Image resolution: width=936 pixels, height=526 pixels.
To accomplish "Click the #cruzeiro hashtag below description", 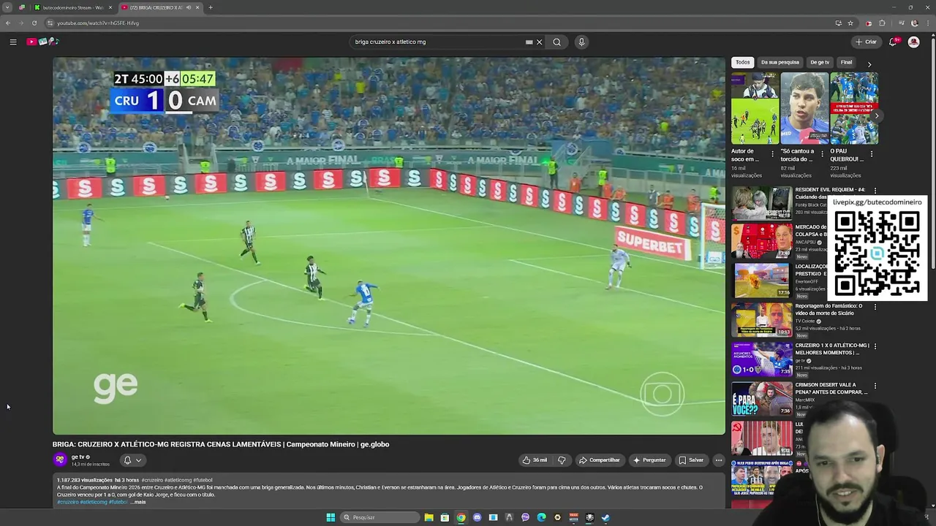I will (67, 502).
